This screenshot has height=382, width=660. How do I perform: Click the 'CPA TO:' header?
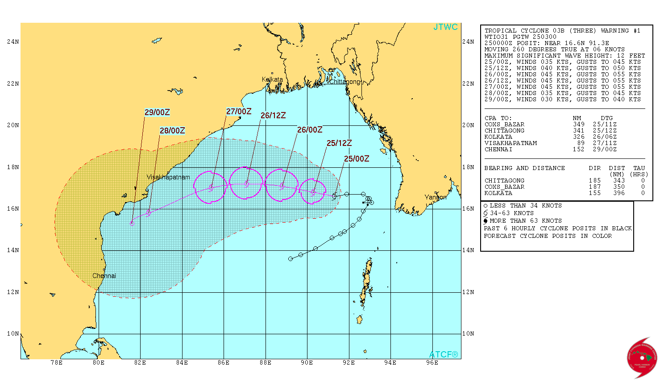click(x=498, y=118)
